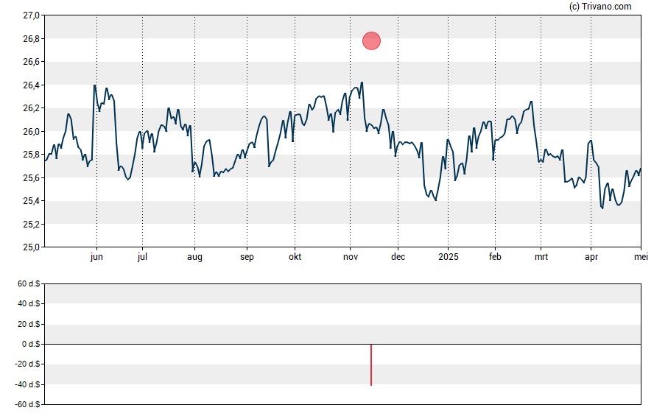The width and height of the screenshot is (654, 416).
Task: Click the 26,0 price axis value
Action: (31, 131)
